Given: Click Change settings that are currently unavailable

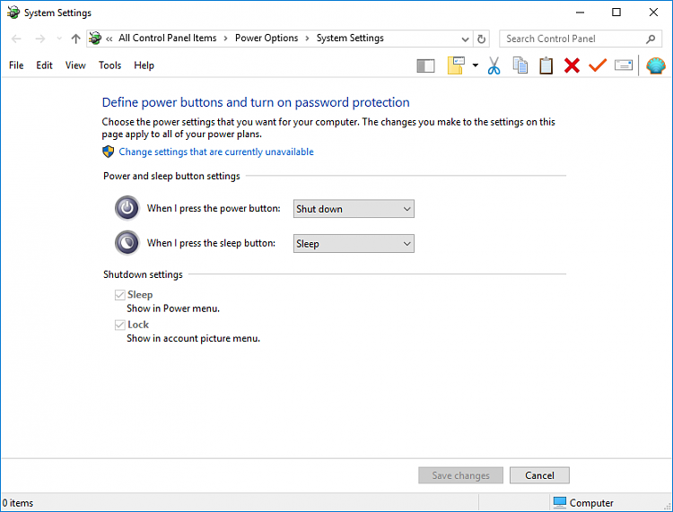Looking at the screenshot, I should [x=216, y=152].
